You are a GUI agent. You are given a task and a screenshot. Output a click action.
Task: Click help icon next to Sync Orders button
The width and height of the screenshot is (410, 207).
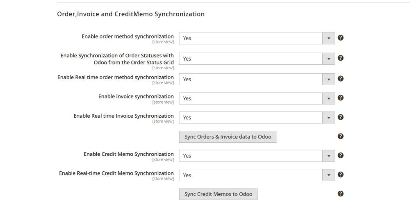pyautogui.click(x=340, y=136)
